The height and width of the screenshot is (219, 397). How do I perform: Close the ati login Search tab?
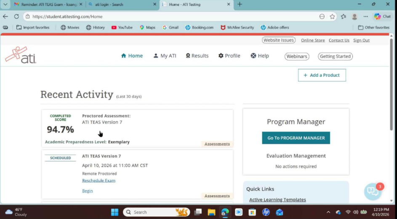pyautogui.click(x=155, y=4)
